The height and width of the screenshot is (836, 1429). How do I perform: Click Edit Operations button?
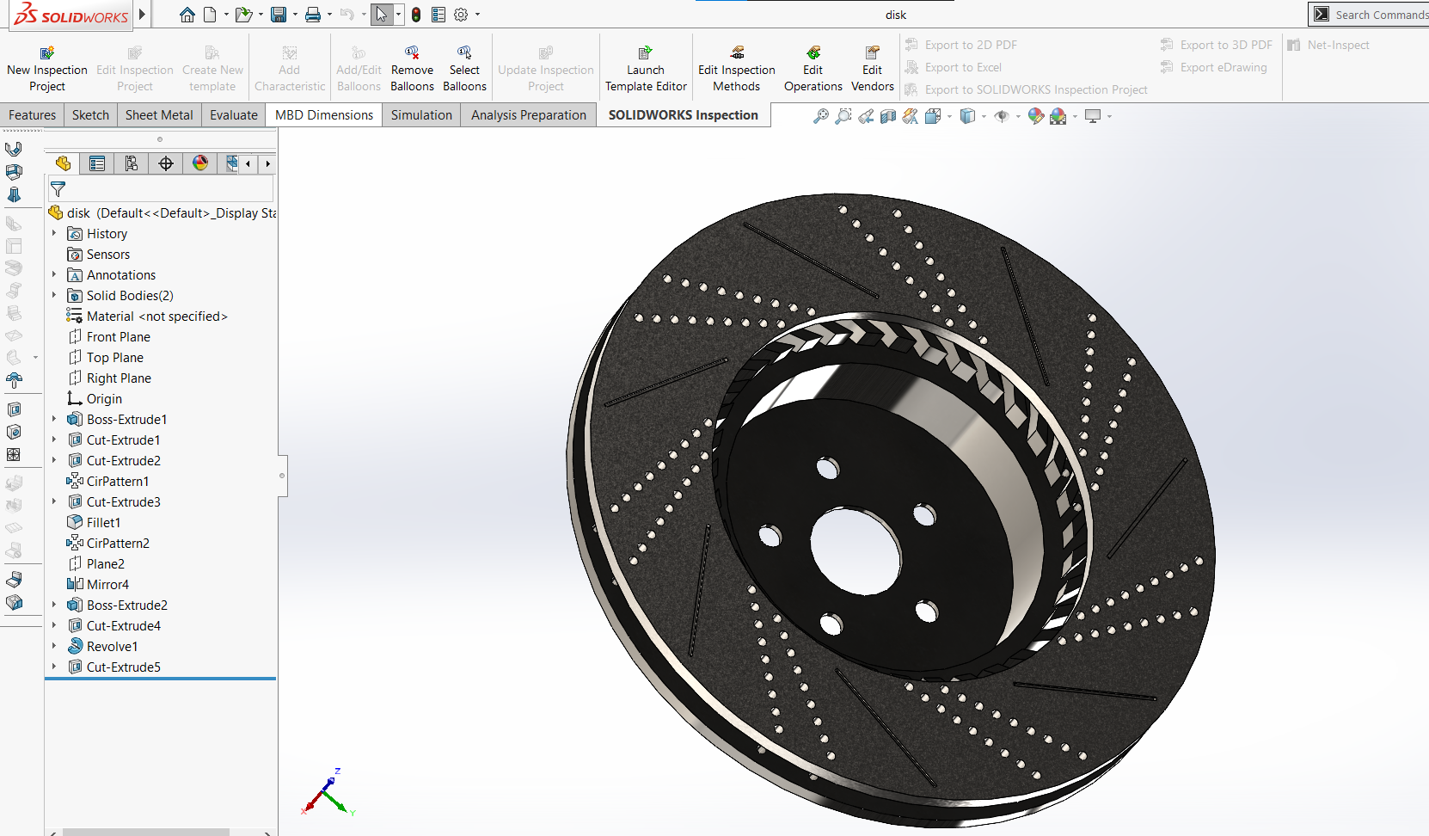tap(813, 69)
